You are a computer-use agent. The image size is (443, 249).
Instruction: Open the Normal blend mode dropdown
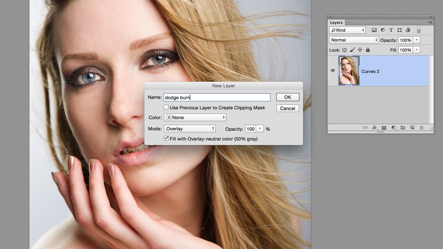(354, 40)
